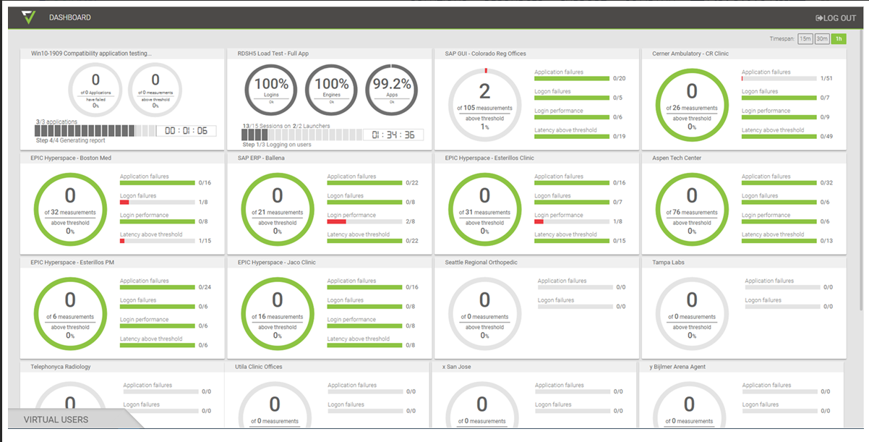Click the 99.2% Apps gauge in RDSH5 card
Viewport: 869px width, 442px height.
click(392, 90)
